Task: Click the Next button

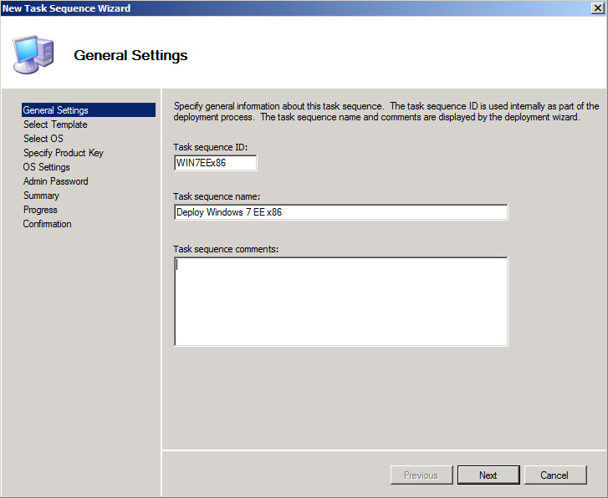Action: click(488, 475)
